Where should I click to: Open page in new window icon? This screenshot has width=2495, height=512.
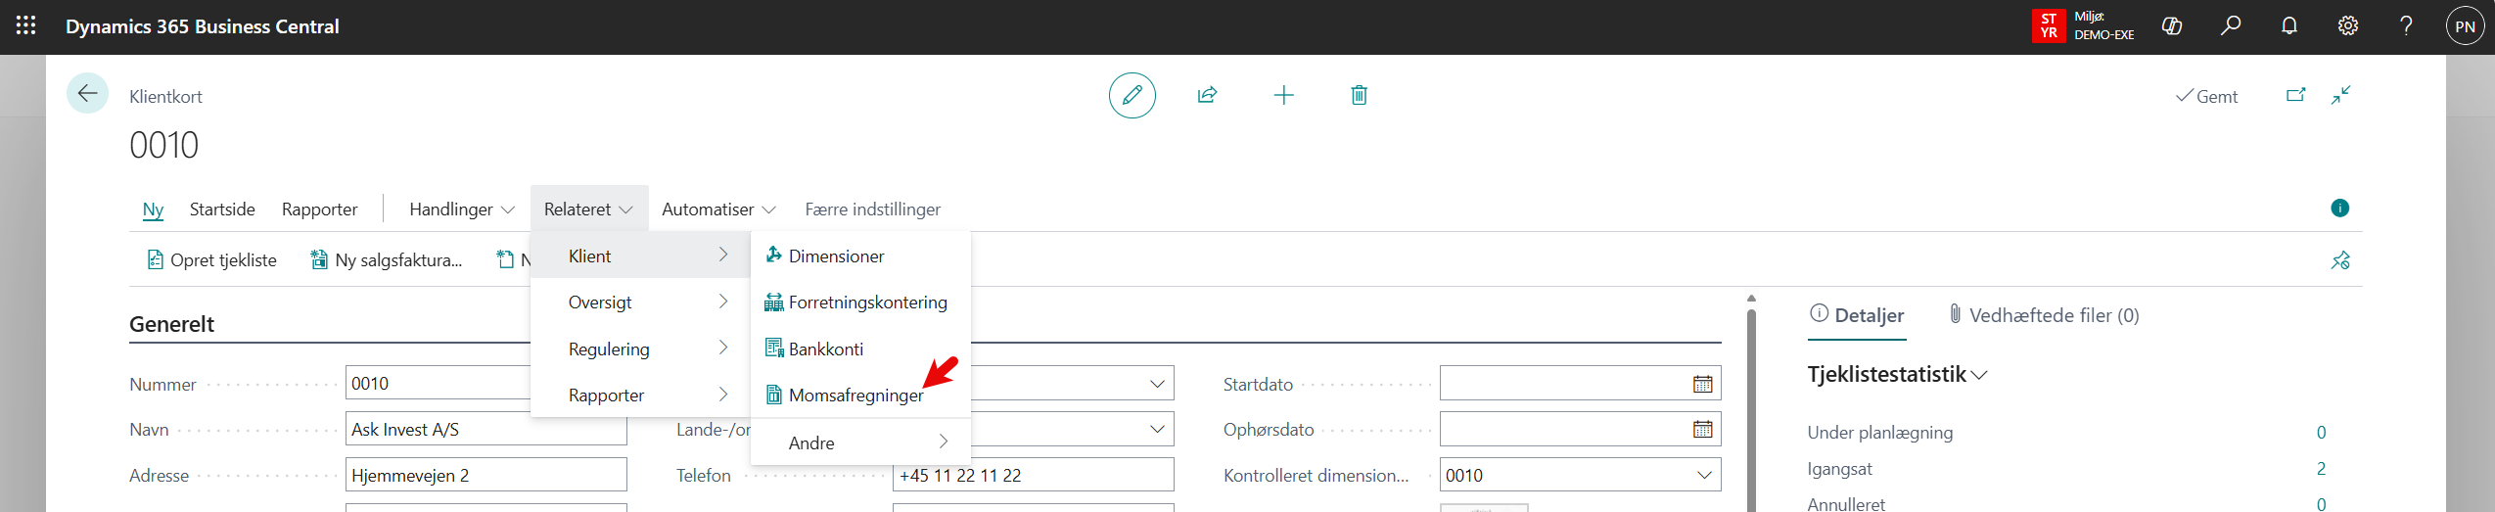2295,95
